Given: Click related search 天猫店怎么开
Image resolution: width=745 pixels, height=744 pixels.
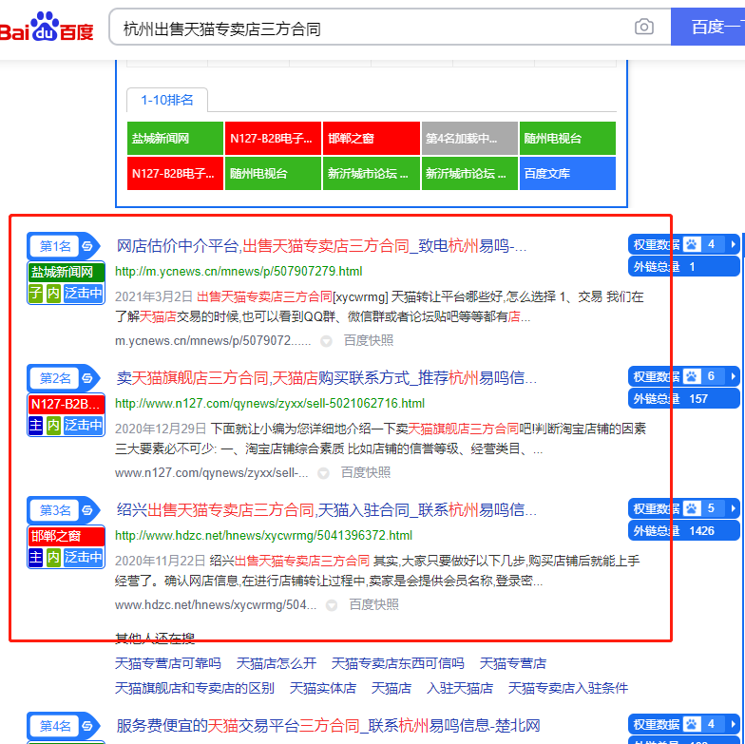Looking at the screenshot, I should [x=276, y=663].
